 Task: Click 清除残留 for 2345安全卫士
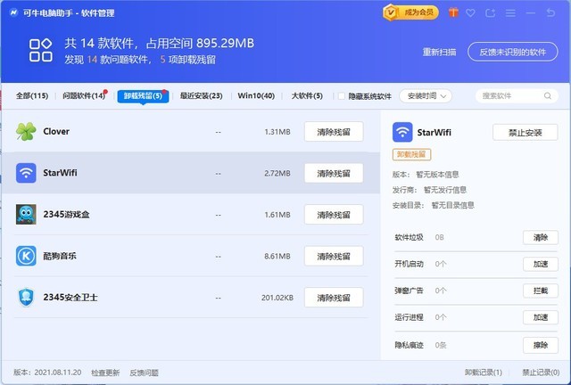[x=334, y=298]
